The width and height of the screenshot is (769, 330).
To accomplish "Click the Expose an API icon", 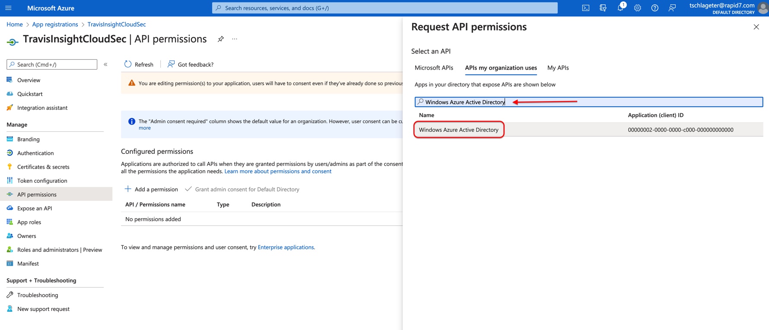I will (x=10, y=208).
